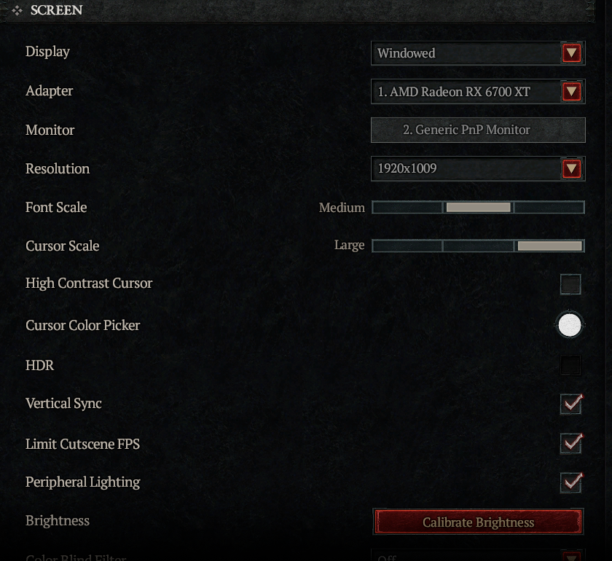Turn off the Peripheral Lighting checkbox
Image resolution: width=612 pixels, height=561 pixels.
571,482
